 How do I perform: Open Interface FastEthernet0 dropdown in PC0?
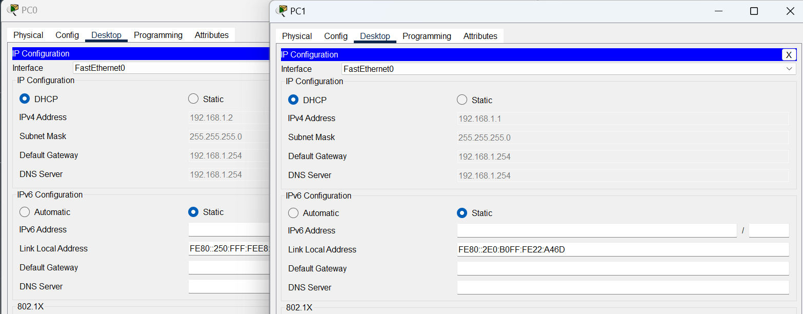coord(171,68)
